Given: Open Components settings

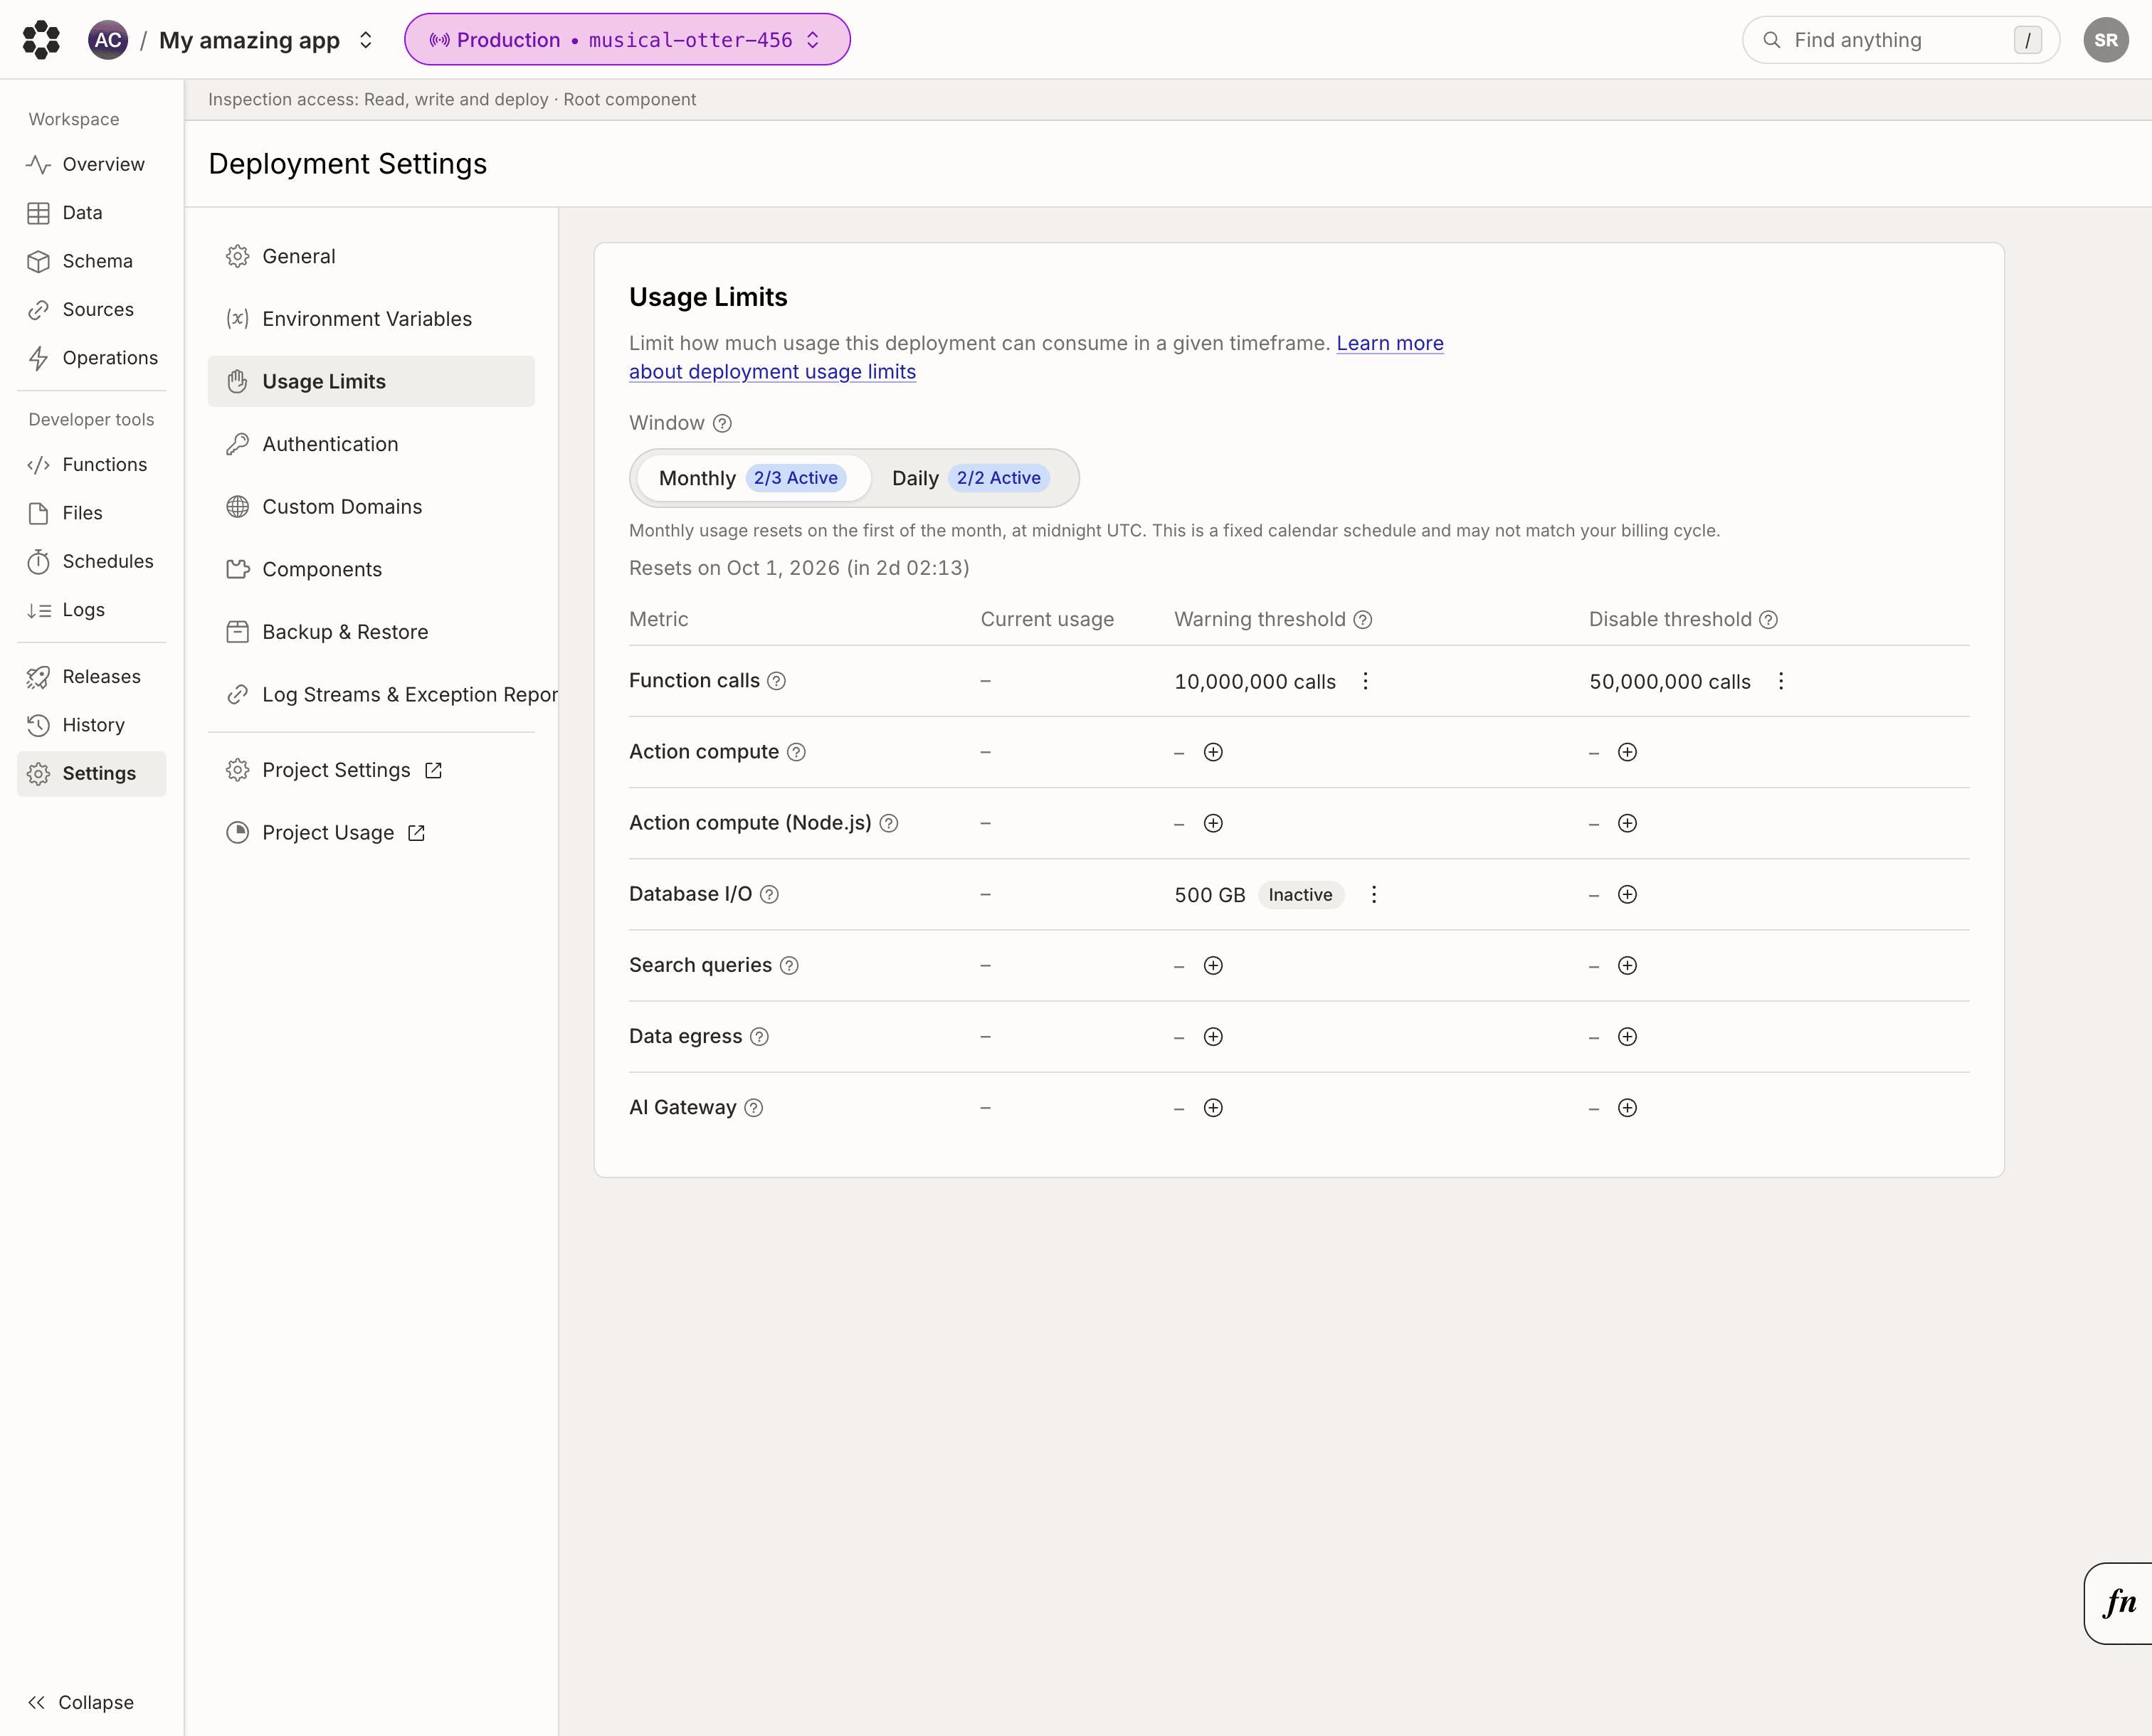Looking at the screenshot, I should [371, 569].
